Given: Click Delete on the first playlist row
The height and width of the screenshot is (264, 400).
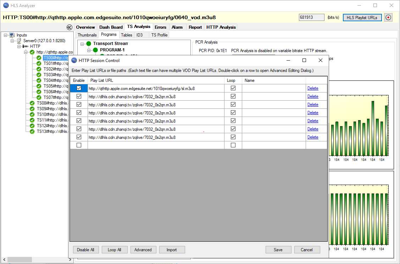Looking at the screenshot, I should (313, 88).
